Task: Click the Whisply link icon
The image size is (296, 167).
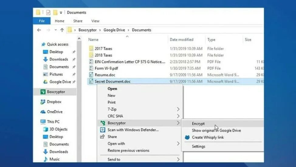Action: [x=187, y=137]
